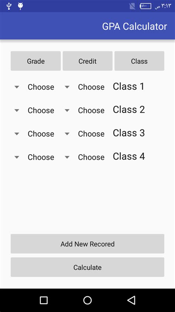Open the grade dropdown for Class 1
The width and height of the screenshot is (175, 312).
pyautogui.click(x=34, y=87)
